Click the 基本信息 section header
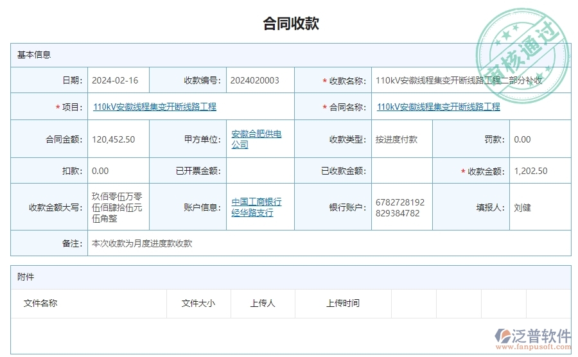The image size is (578, 357). (x=34, y=55)
